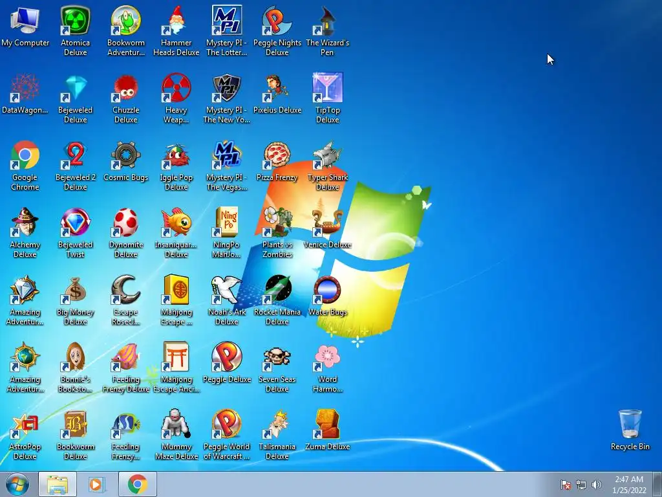662x497 pixels.
Task: Click the Show desktop strip
Action: pos(657,484)
